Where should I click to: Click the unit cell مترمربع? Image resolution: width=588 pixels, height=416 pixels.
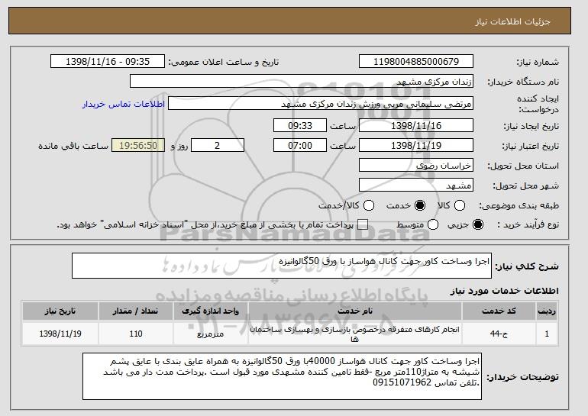tap(210, 334)
